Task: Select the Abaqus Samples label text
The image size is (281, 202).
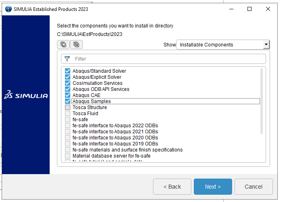Action: coord(92,101)
